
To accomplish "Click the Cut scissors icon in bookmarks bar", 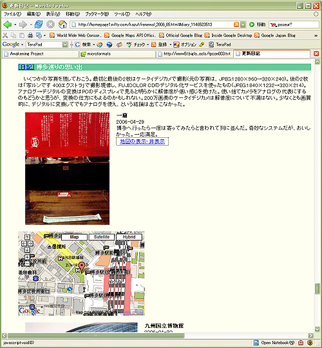I will [x=5, y=35].
